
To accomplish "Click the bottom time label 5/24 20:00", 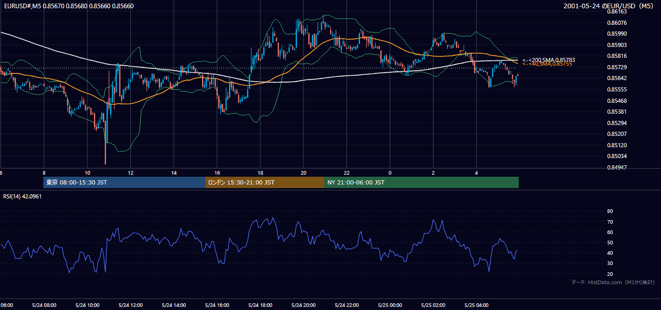I will coord(304,305).
